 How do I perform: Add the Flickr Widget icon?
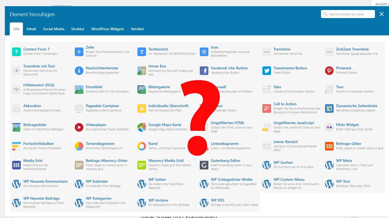click(329, 127)
